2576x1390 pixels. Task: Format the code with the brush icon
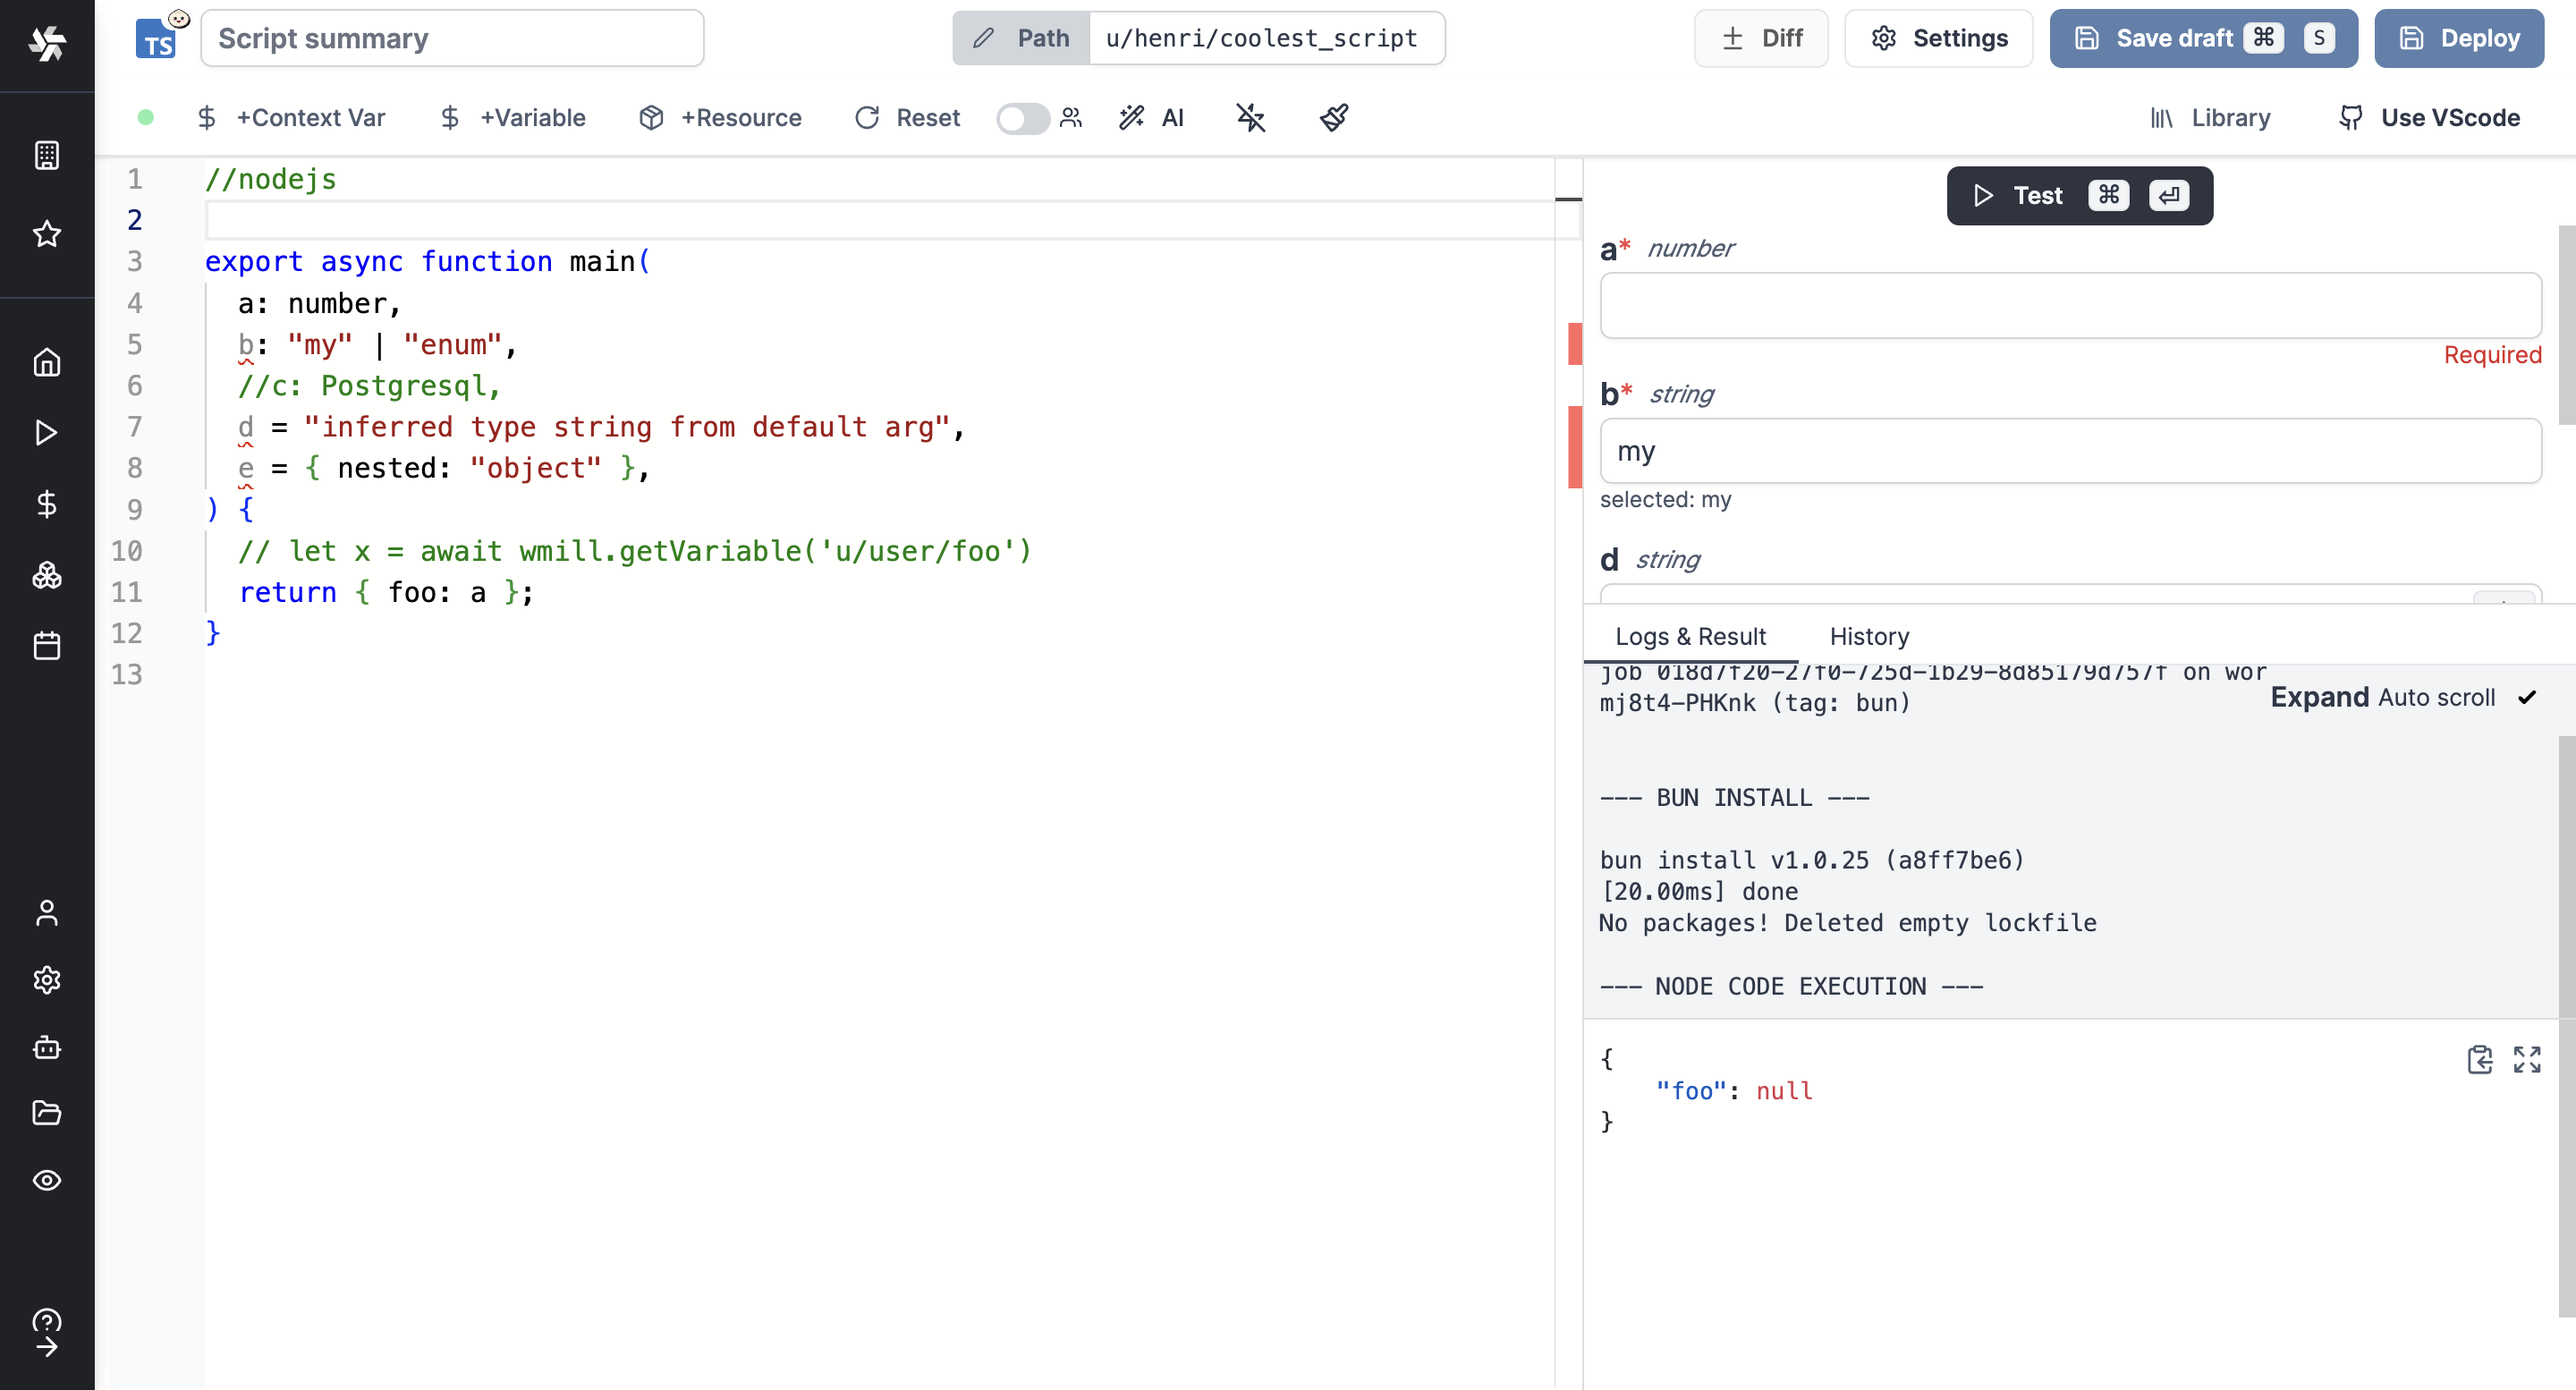coord(1333,117)
